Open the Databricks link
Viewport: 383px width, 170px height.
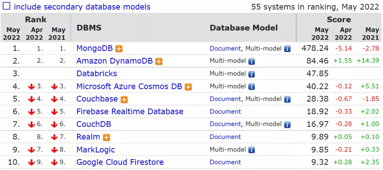tap(96, 74)
